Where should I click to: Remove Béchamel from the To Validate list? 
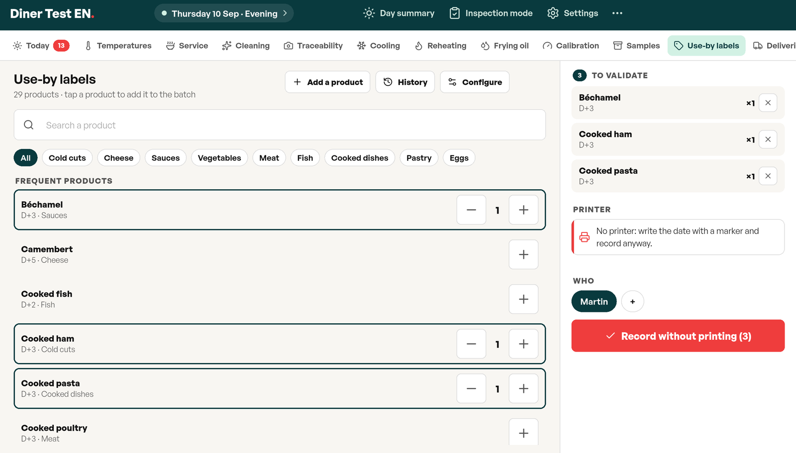coord(768,103)
